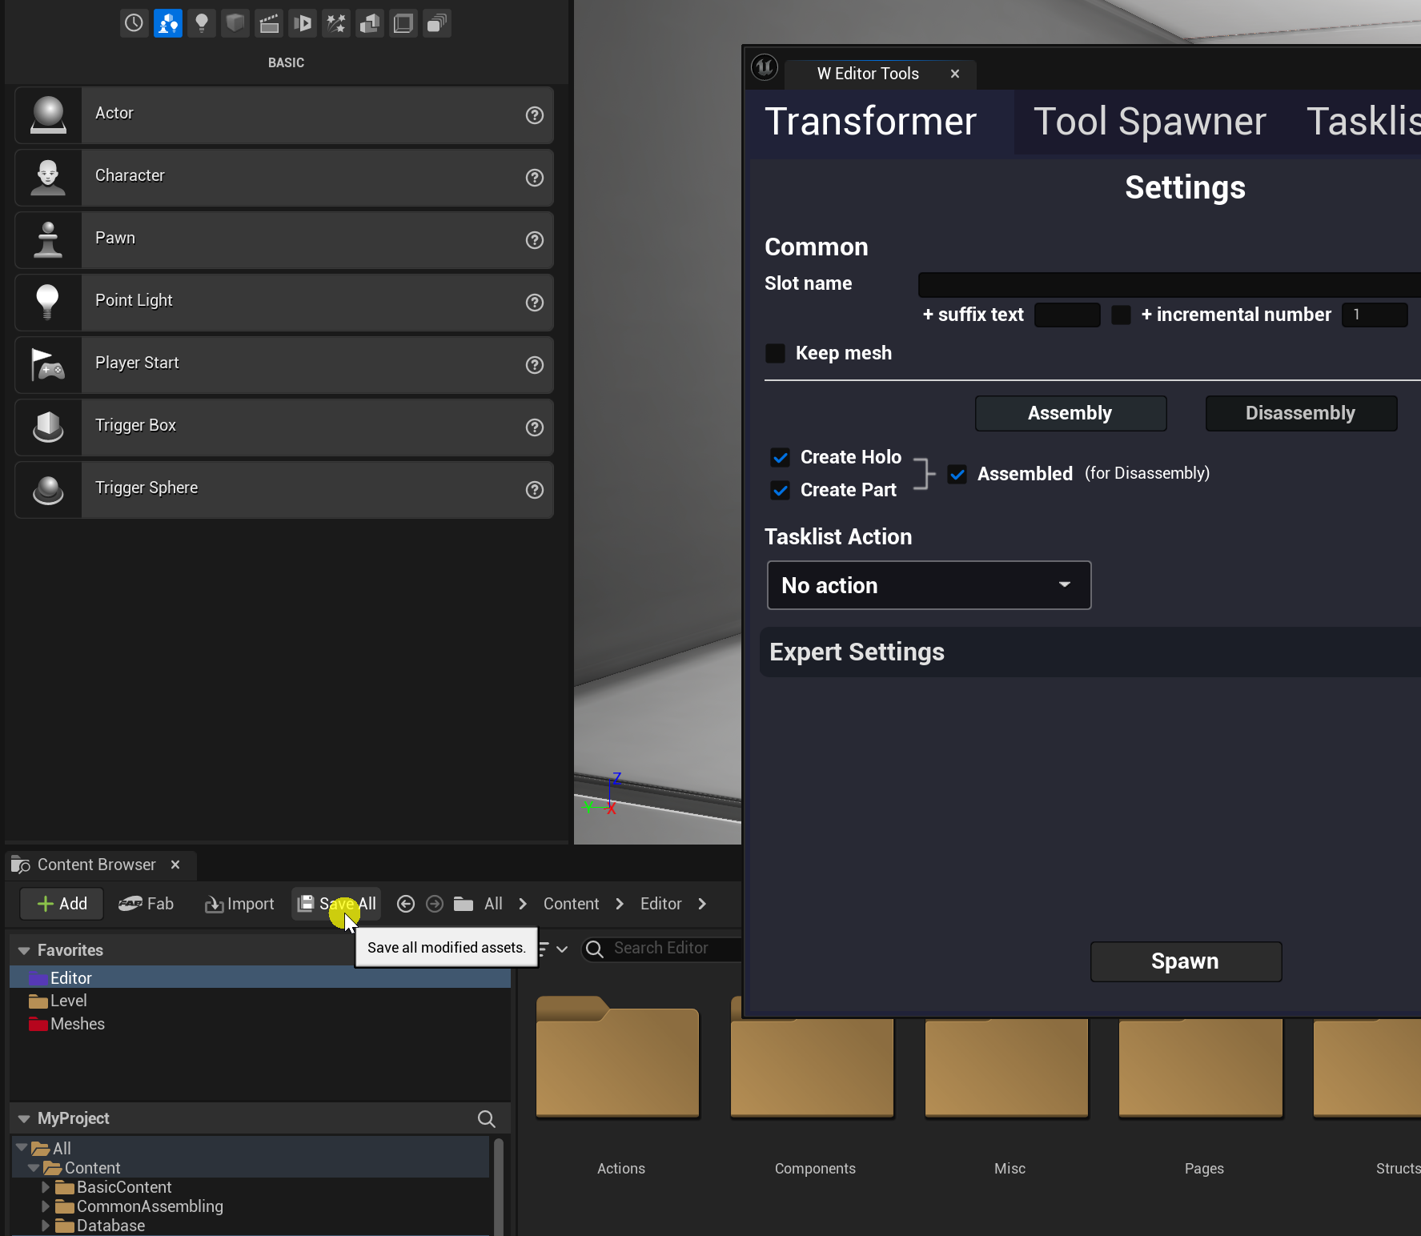Image resolution: width=1421 pixels, height=1236 pixels.
Task: Expand the BasicContent folder tree node
Action: [x=46, y=1187]
